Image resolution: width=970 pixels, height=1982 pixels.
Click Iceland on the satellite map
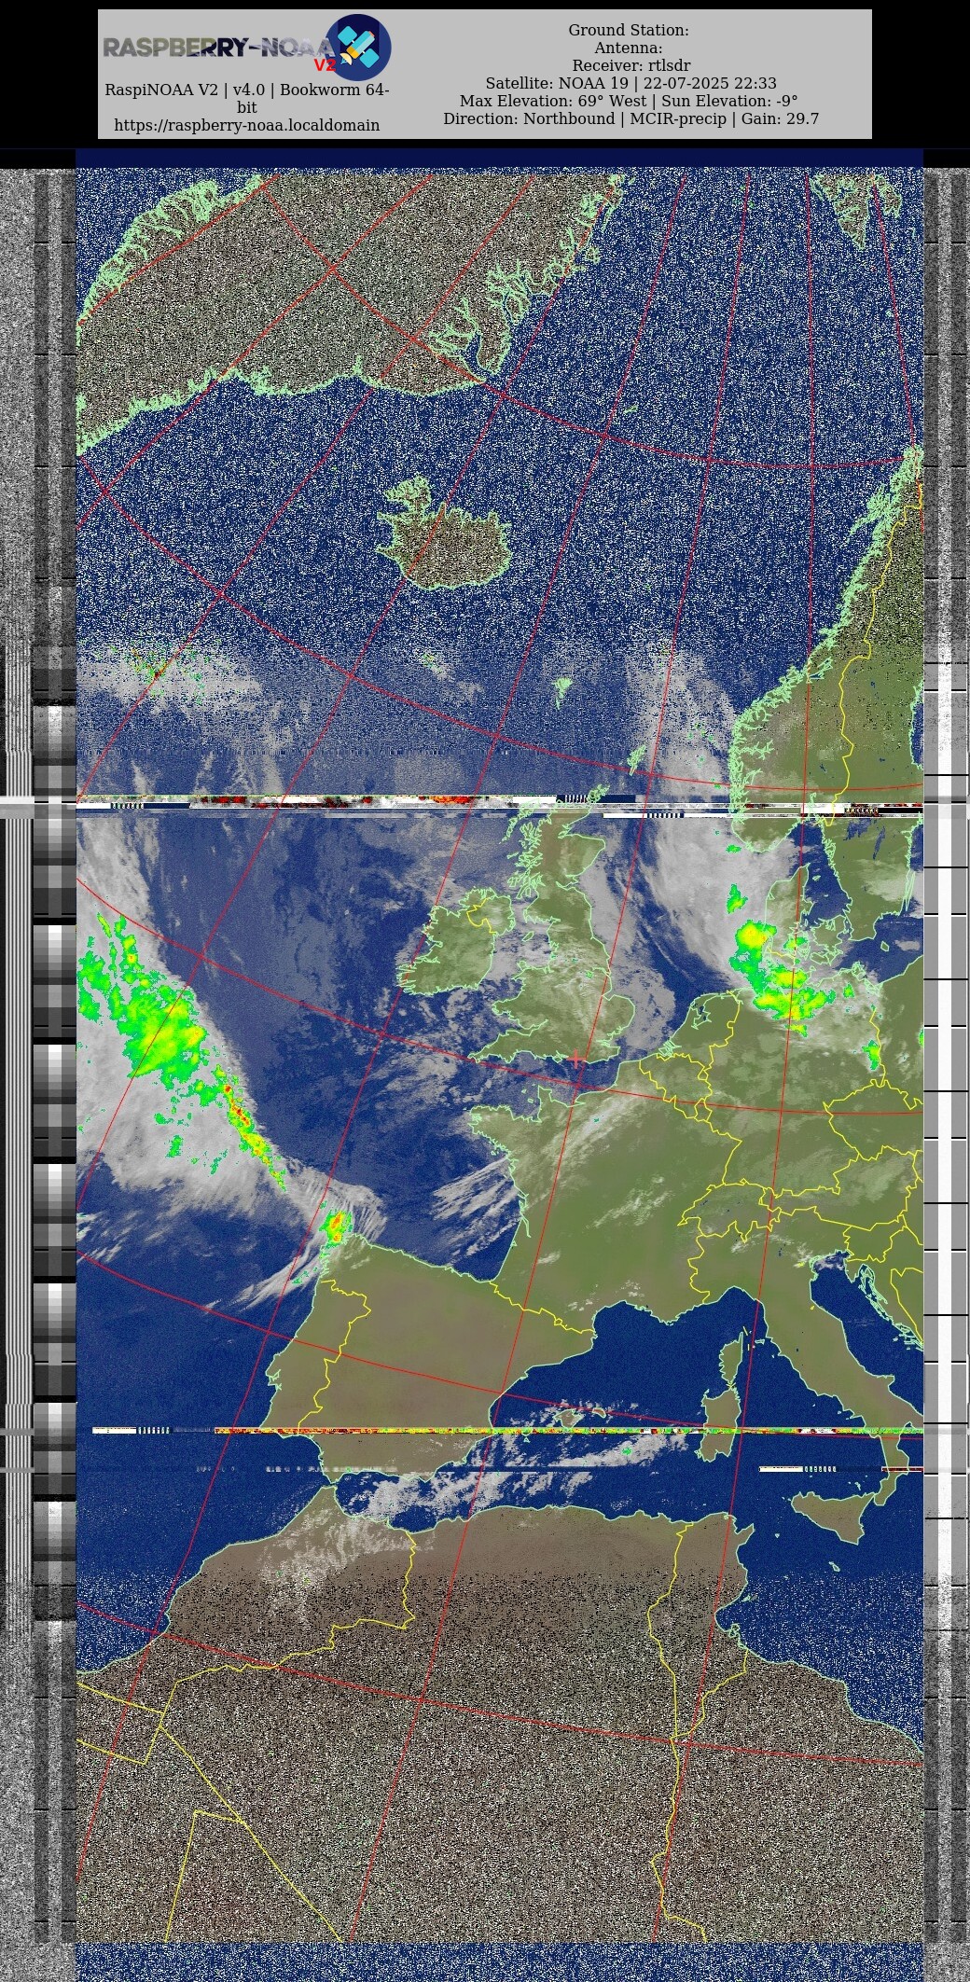click(x=446, y=534)
